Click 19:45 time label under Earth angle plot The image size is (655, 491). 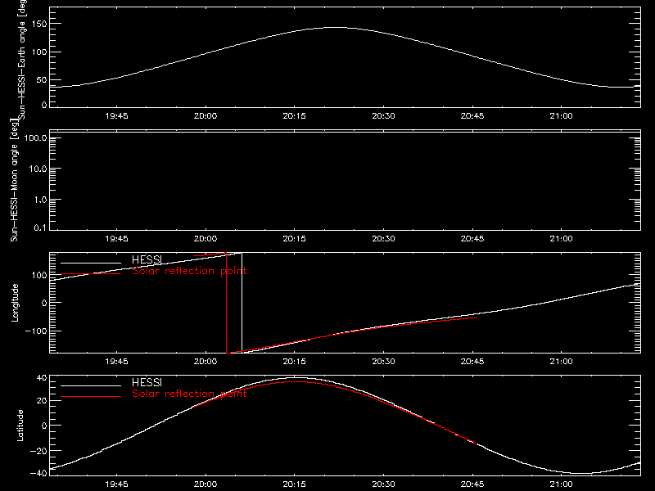[116, 115]
